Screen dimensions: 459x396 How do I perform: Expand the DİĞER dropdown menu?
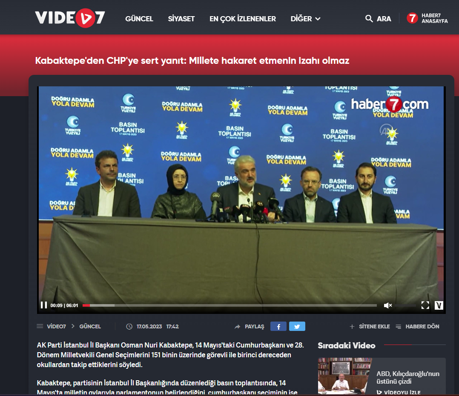coord(305,19)
